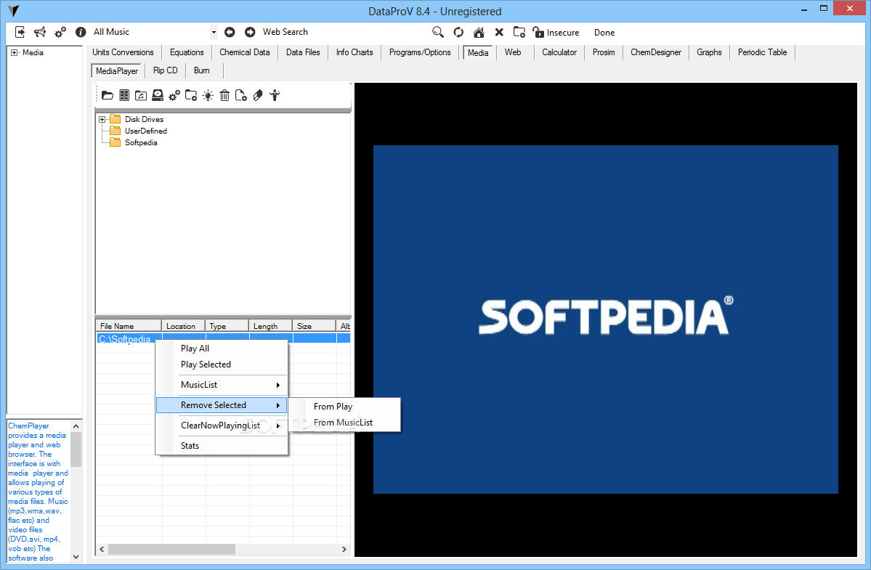Sort by Location column header

pyautogui.click(x=183, y=326)
